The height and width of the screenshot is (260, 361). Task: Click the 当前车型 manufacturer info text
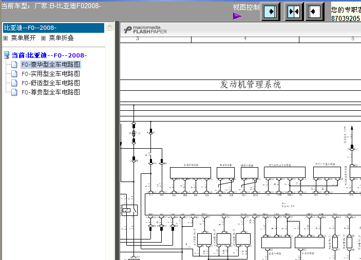click(x=51, y=6)
